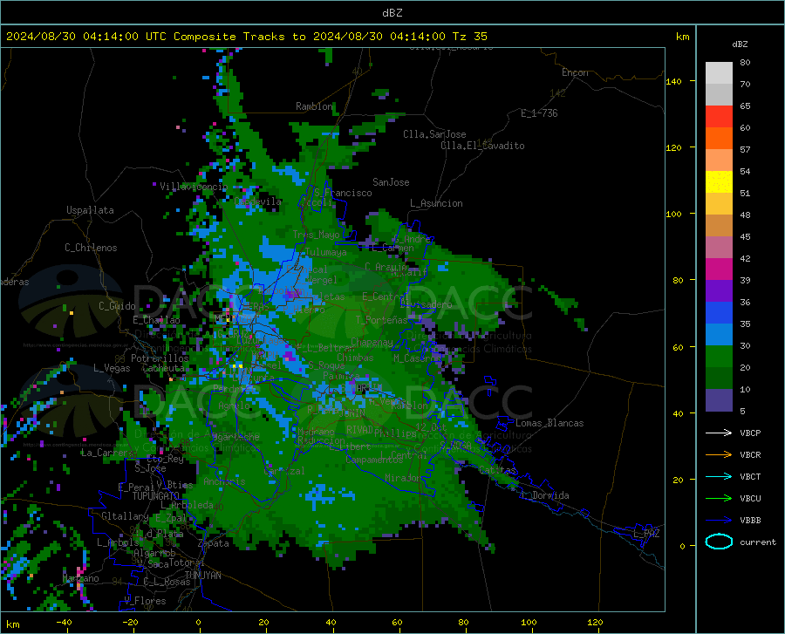
Task: Click the E_1-736 station label
Action: coord(539,113)
